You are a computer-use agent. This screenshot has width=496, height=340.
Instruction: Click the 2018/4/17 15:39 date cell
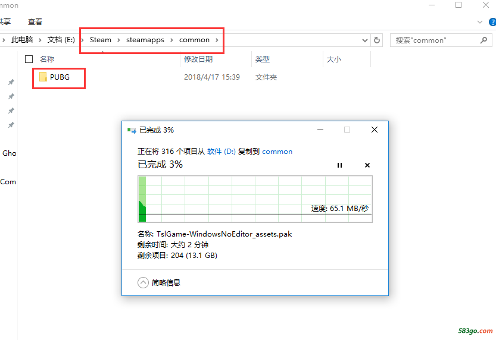pyautogui.click(x=212, y=77)
